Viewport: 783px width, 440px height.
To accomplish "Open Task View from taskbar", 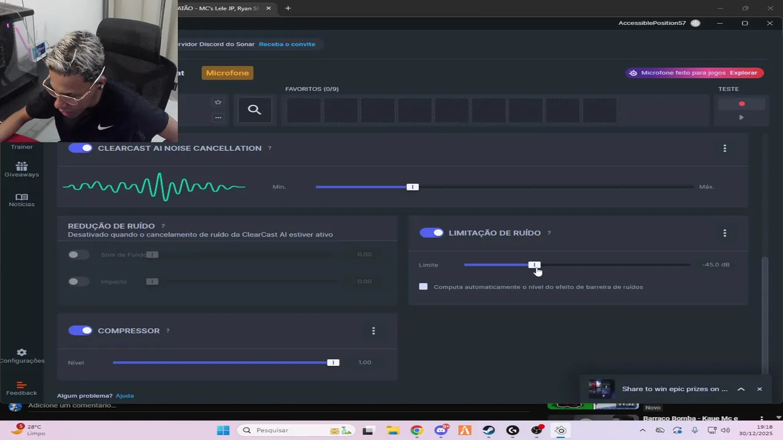I will coord(368,430).
